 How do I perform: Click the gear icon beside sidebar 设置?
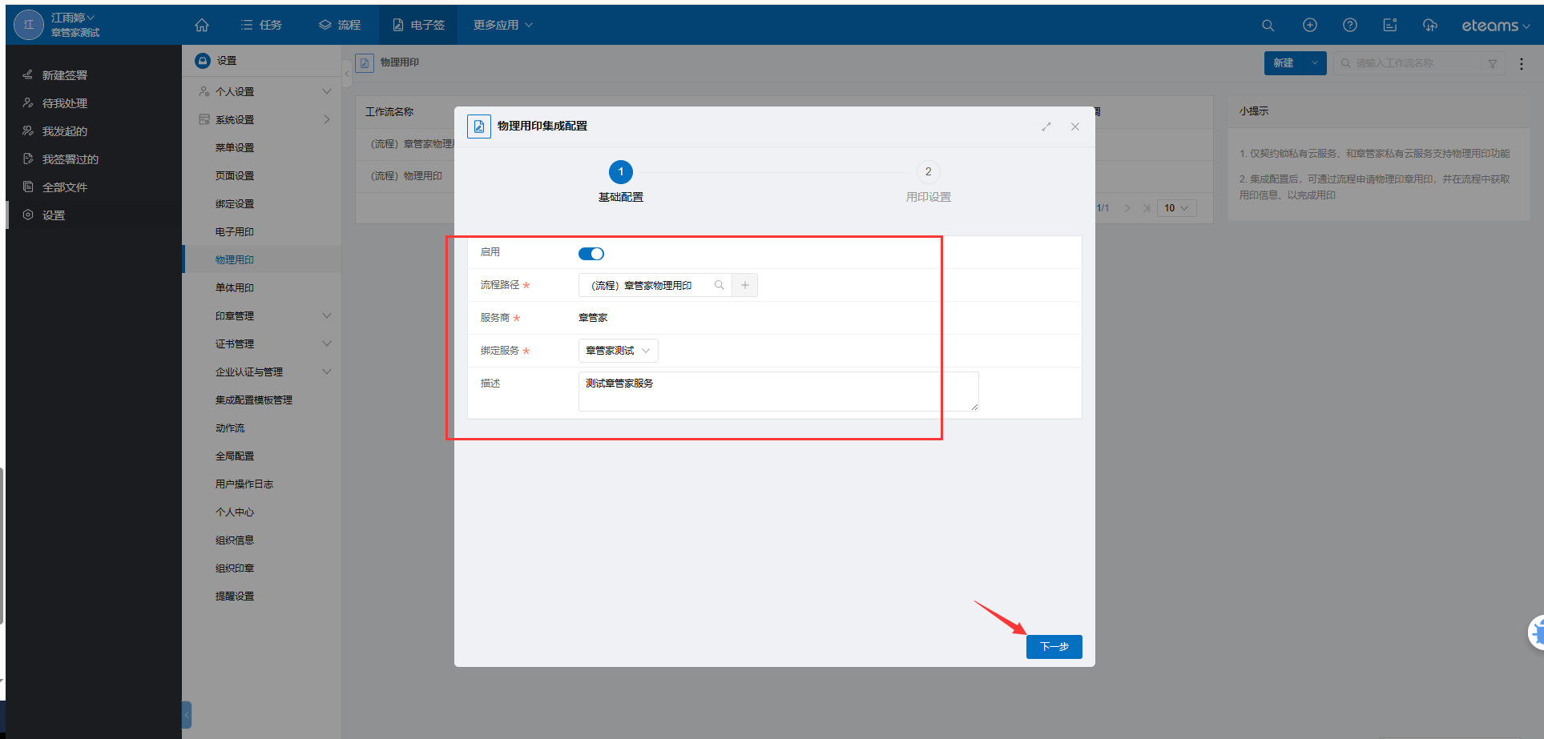coord(28,215)
